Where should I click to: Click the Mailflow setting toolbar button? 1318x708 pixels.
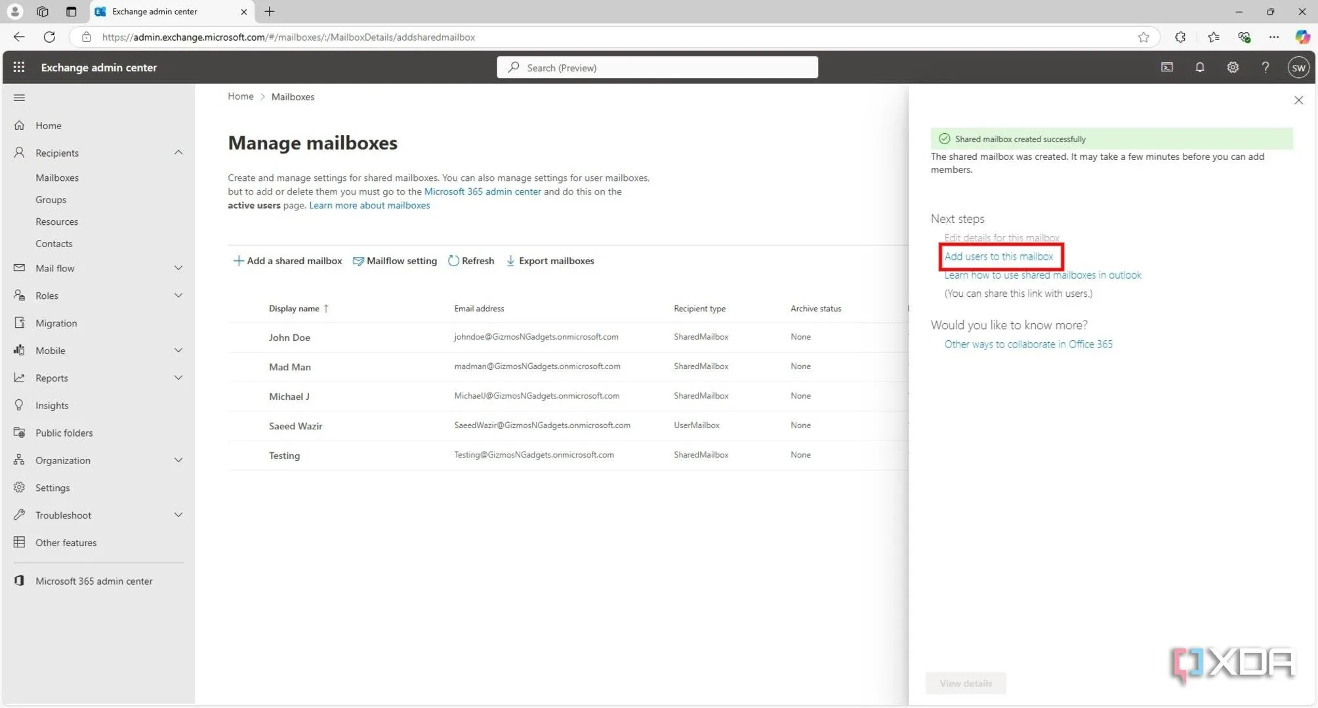click(x=394, y=260)
